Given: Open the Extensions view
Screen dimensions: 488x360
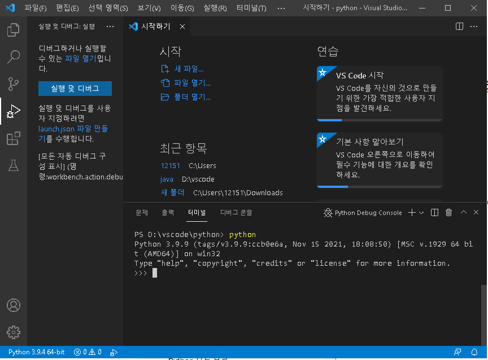Looking at the screenshot, I should pos(14,138).
